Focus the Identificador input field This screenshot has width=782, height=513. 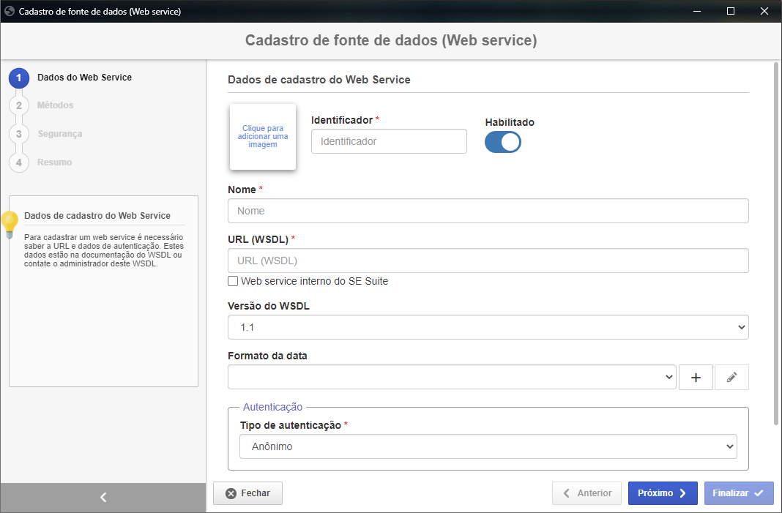(389, 141)
